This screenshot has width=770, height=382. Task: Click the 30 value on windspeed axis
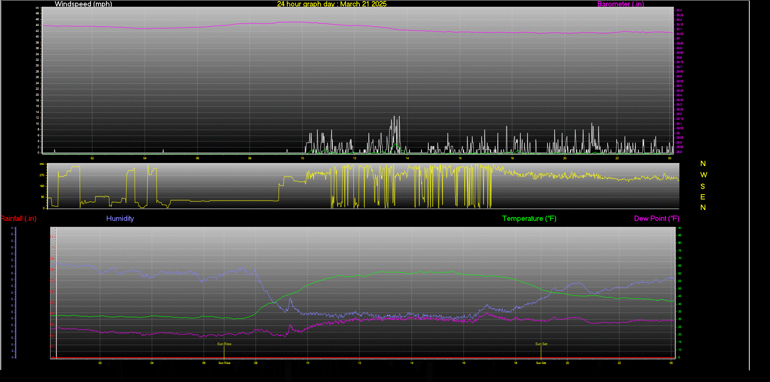[37, 65]
